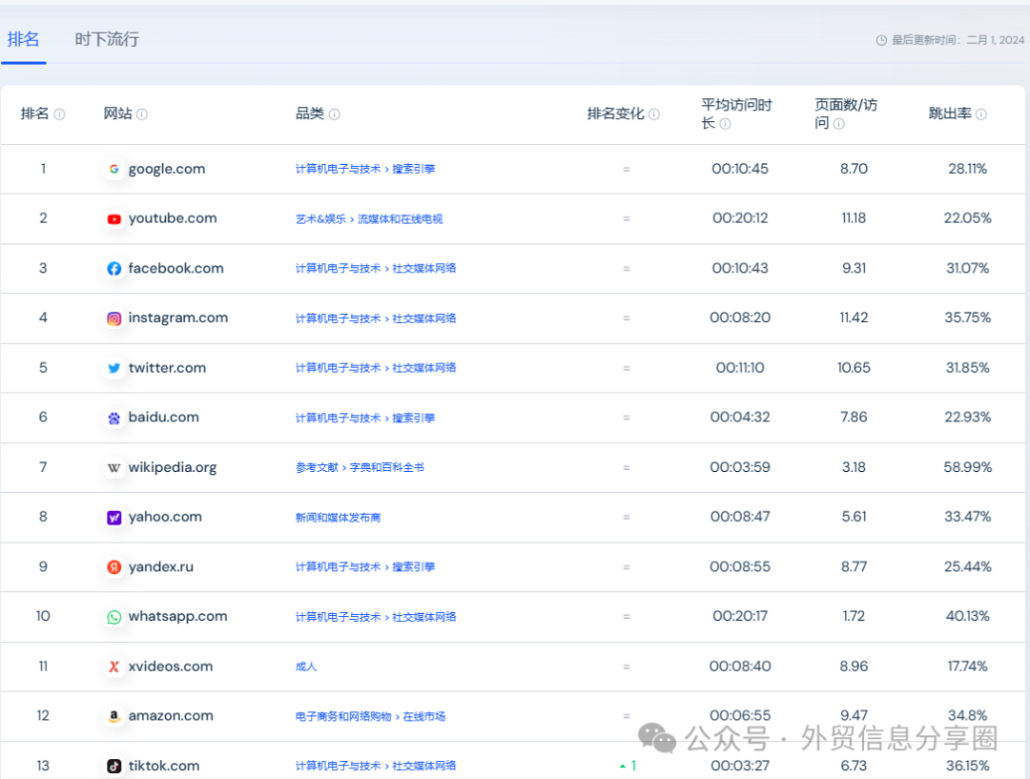Viewport: 1030px width, 779px height.
Task: Open the instagram.com favicon icon
Action: [113, 318]
